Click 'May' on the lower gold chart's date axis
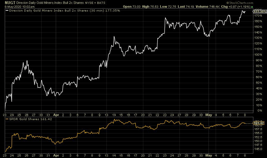 (209, 155)
